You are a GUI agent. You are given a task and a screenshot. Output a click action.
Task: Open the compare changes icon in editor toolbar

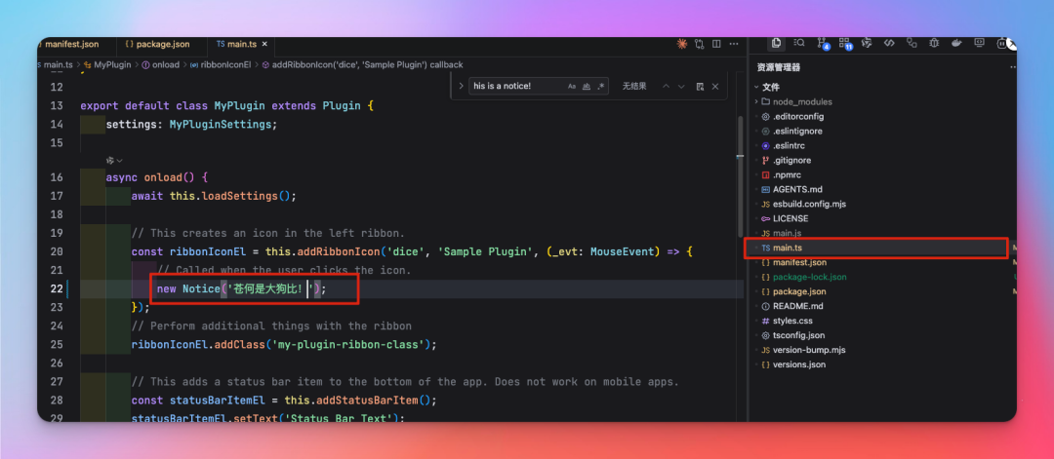coord(700,44)
